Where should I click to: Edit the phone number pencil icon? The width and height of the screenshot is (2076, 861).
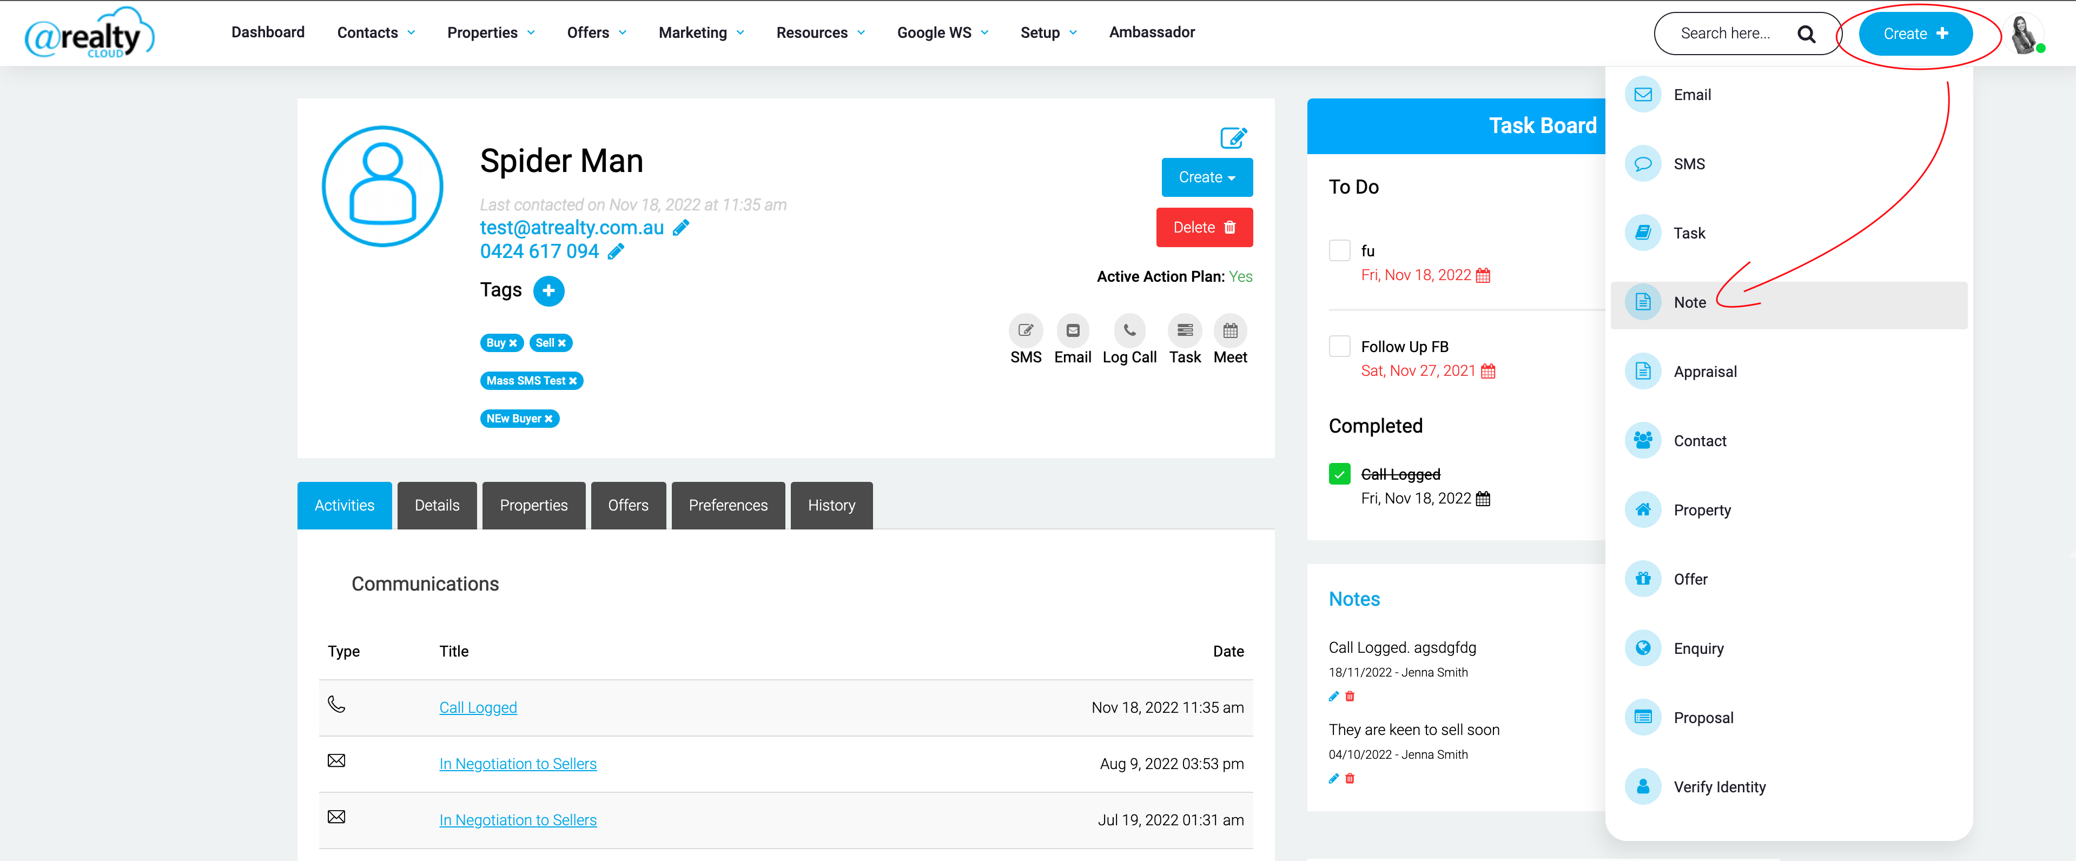(616, 252)
